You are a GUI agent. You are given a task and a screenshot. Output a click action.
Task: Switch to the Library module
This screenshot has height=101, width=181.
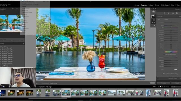[136, 5]
